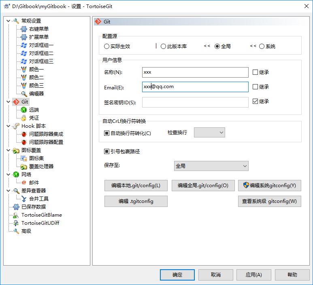The width and height of the screenshot is (313, 285).
Task: Open the 保存至 dropdown showing 全局
Action: point(211,166)
